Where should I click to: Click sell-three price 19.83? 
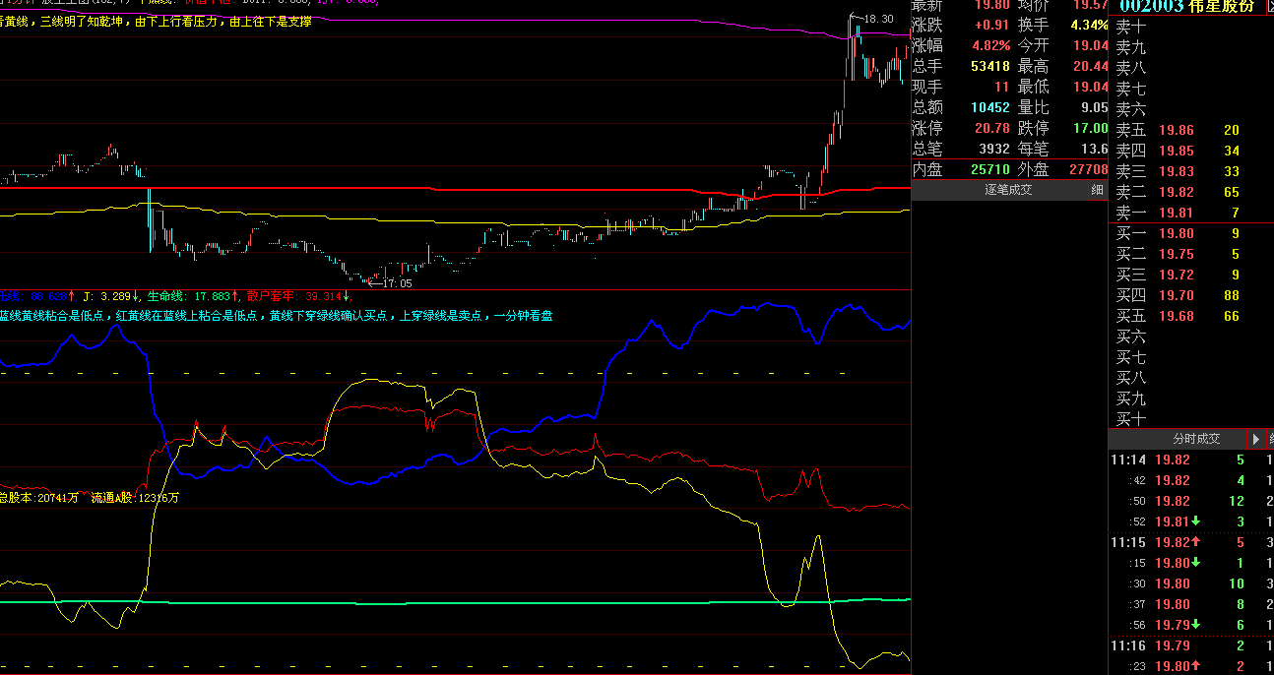tap(1176, 171)
